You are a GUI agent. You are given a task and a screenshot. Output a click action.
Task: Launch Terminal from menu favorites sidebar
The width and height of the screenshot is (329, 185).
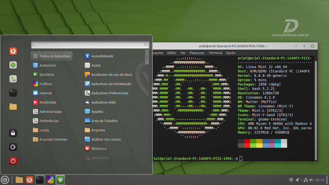click(x=13, y=93)
